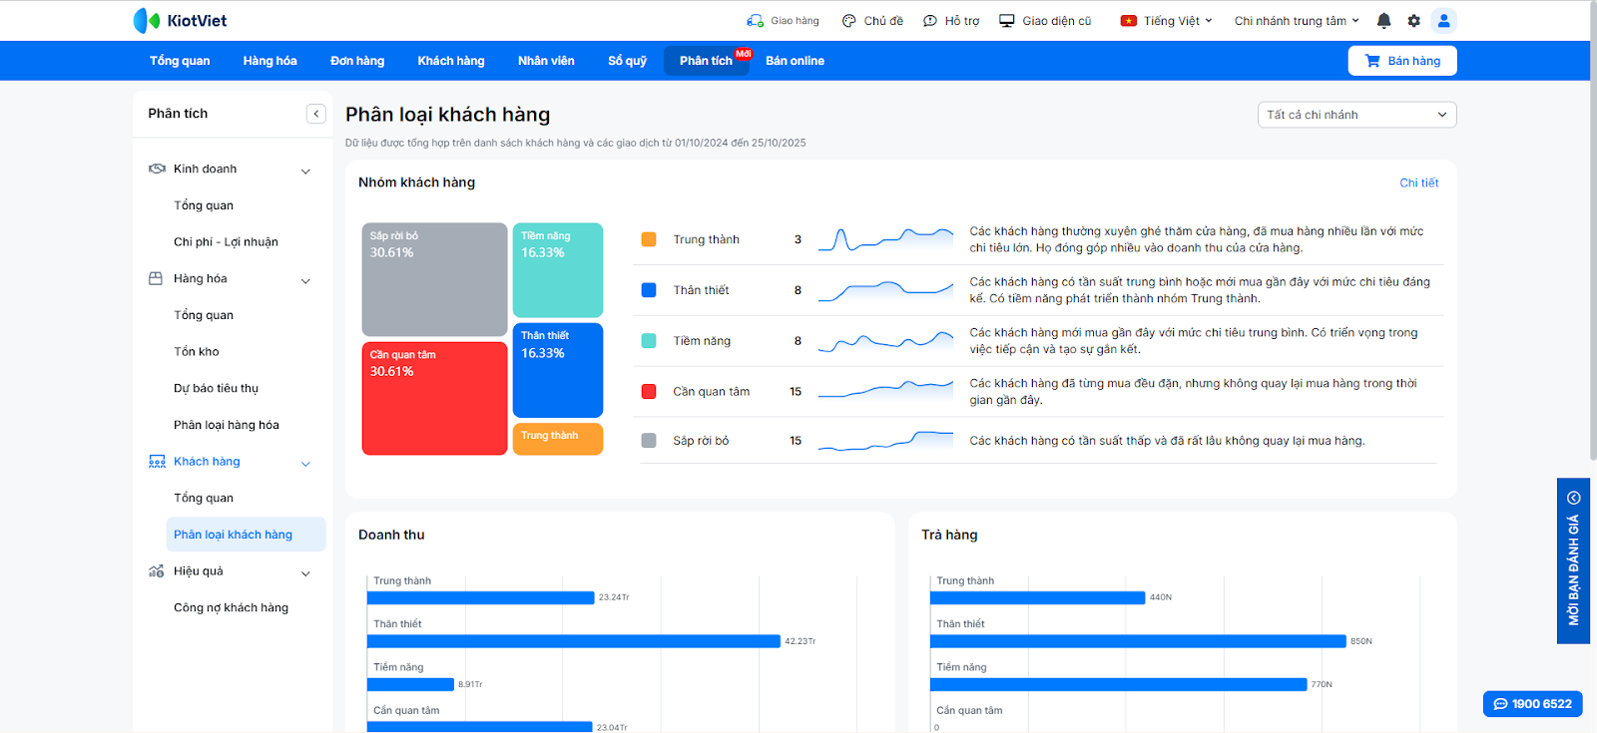The image size is (1597, 733).
Task: Click the blue Thân thiết legend swatch
Action: (x=649, y=290)
